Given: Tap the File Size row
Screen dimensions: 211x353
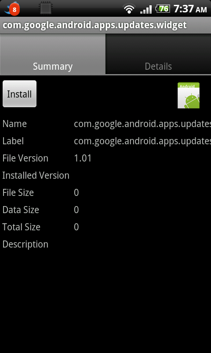Looking at the screenshot, I should click(x=105, y=193).
